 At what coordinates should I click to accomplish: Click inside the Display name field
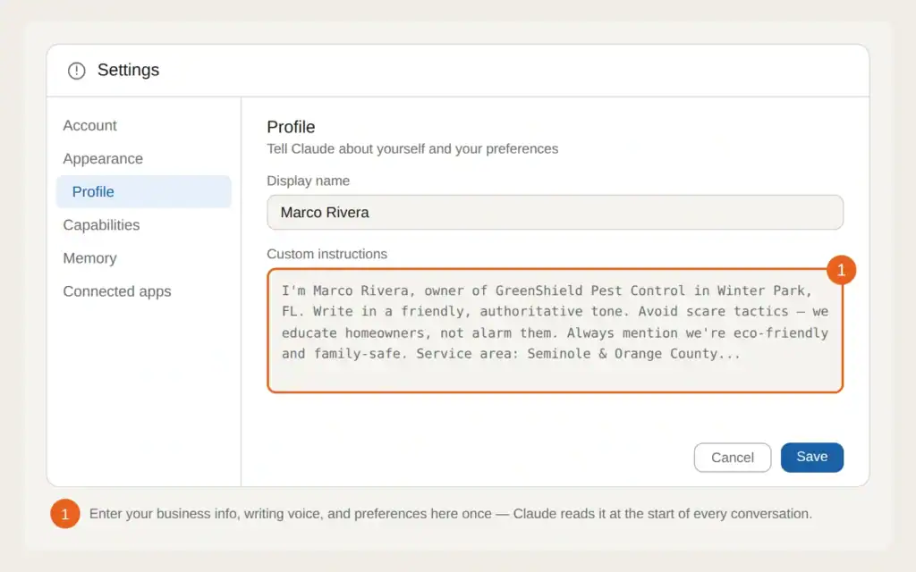click(x=555, y=212)
